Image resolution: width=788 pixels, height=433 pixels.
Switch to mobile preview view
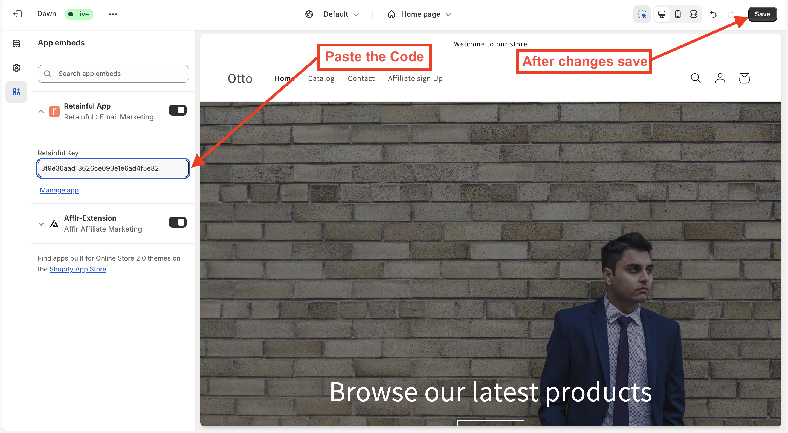click(x=677, y=14)
